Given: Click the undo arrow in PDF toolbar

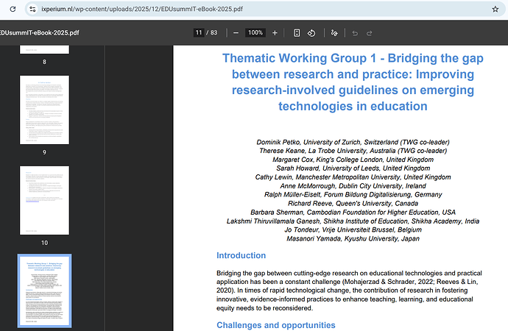Looking at the screenshot, I should coord(355,33).
